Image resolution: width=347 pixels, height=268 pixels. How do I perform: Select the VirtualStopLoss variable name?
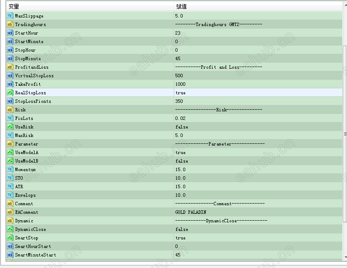[x=34, y=76]
